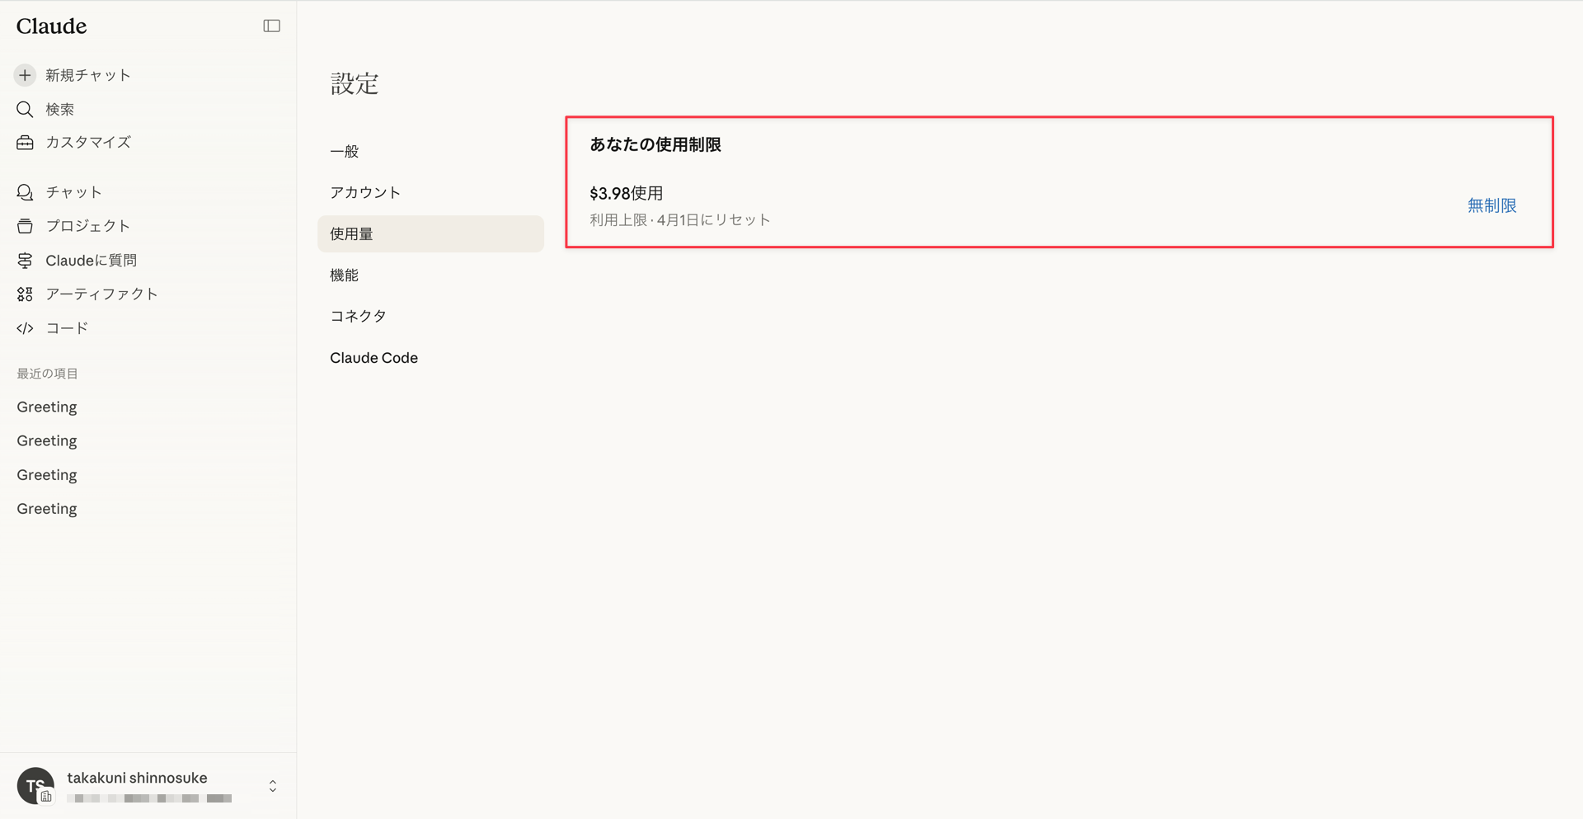Click the $3.98使用 amount text
1583x819 pixels.
pyautogui.click(x=627, y=194)
